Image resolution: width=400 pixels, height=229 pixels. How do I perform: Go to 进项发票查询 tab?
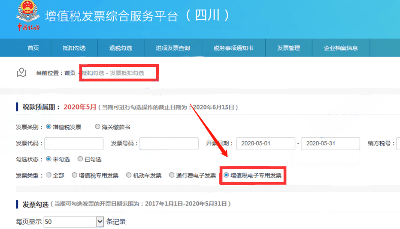(x=173, y=48)
